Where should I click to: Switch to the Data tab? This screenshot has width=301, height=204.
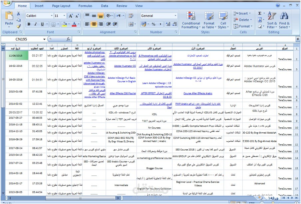(105, 6)
